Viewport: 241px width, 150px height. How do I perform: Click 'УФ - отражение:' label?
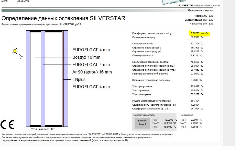pos(141,91)
